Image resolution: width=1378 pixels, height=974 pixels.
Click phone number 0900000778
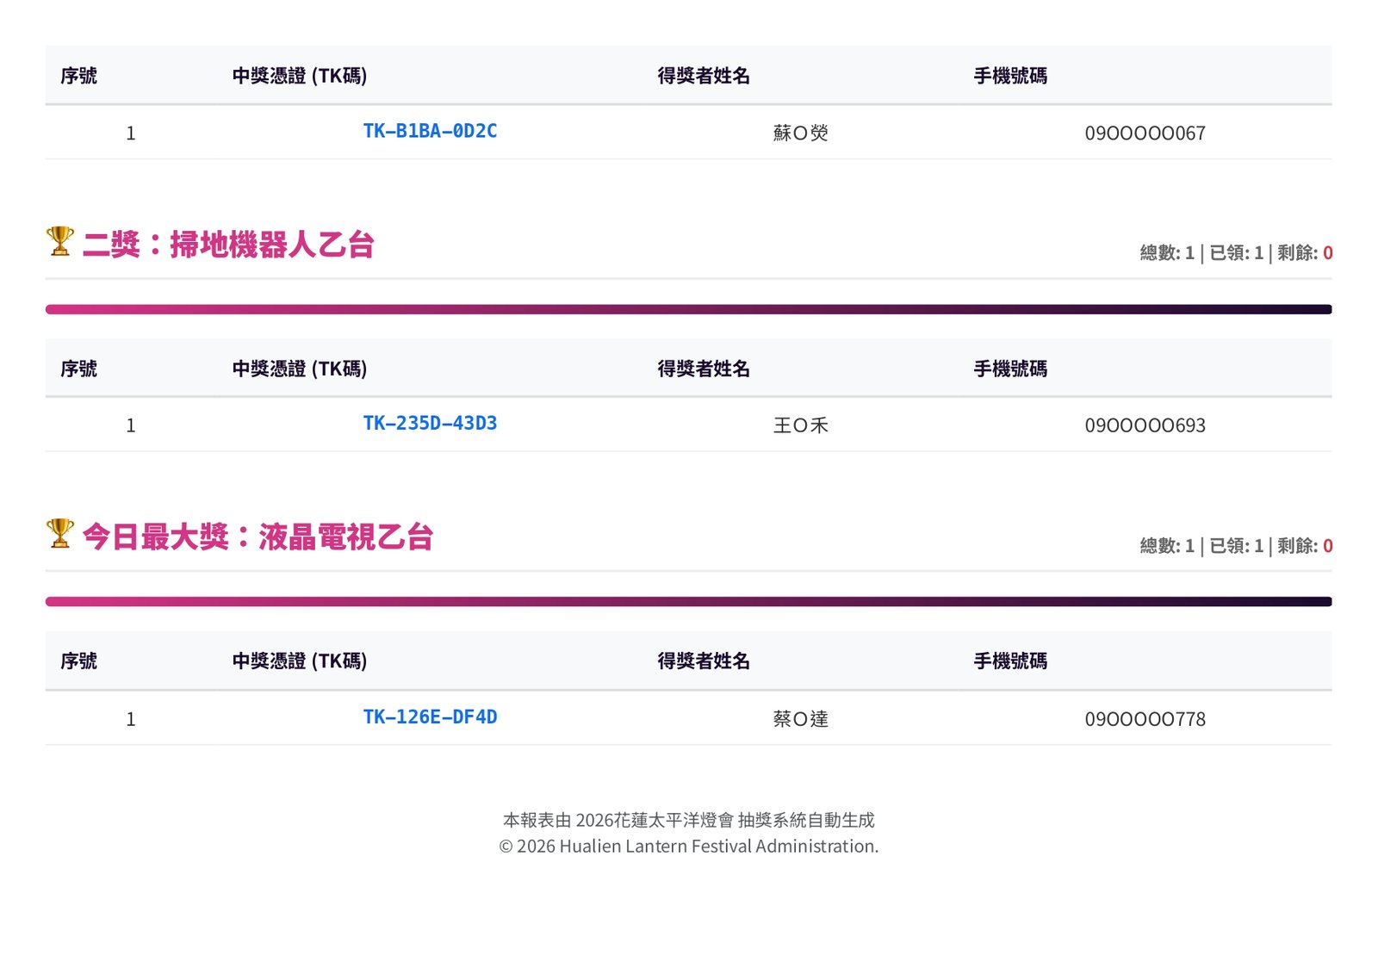point(1145,719)
